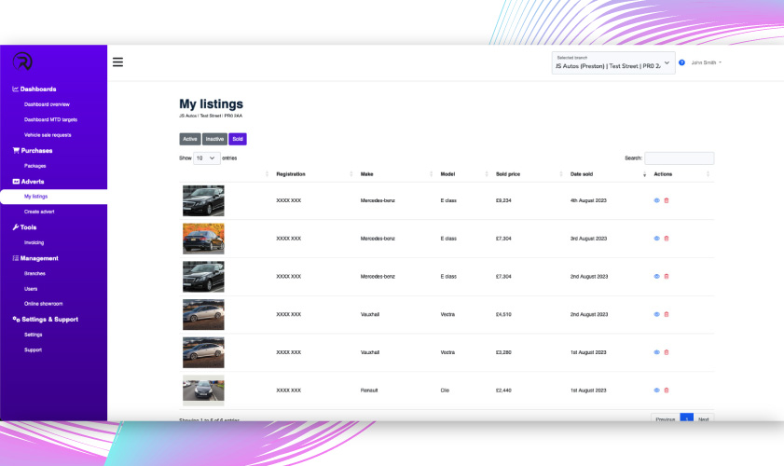Remove the listing sold 3rd August 2023

[667, 238]
